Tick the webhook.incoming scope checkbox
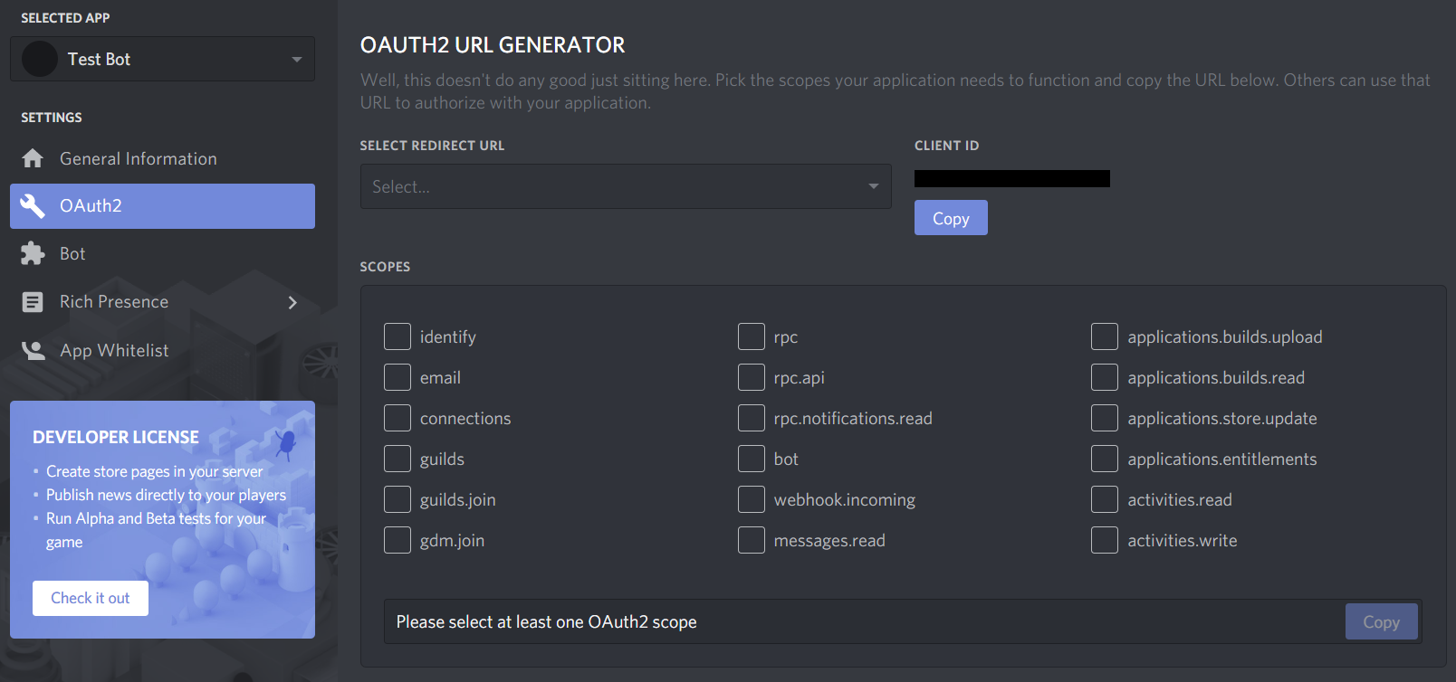 click(x=752, y=499)
